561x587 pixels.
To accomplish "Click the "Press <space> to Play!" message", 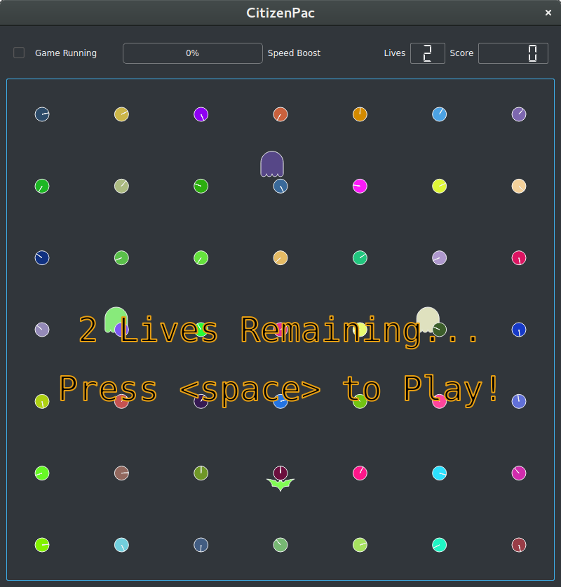I will tap(279, 388).
